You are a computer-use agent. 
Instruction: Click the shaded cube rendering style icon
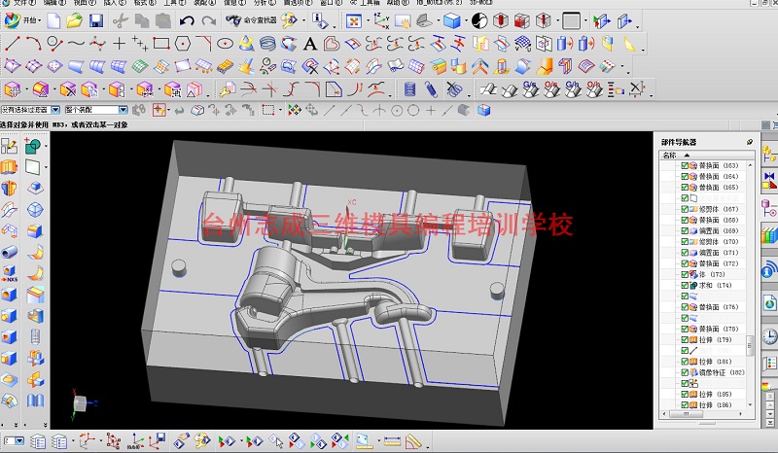pos(452,20)
